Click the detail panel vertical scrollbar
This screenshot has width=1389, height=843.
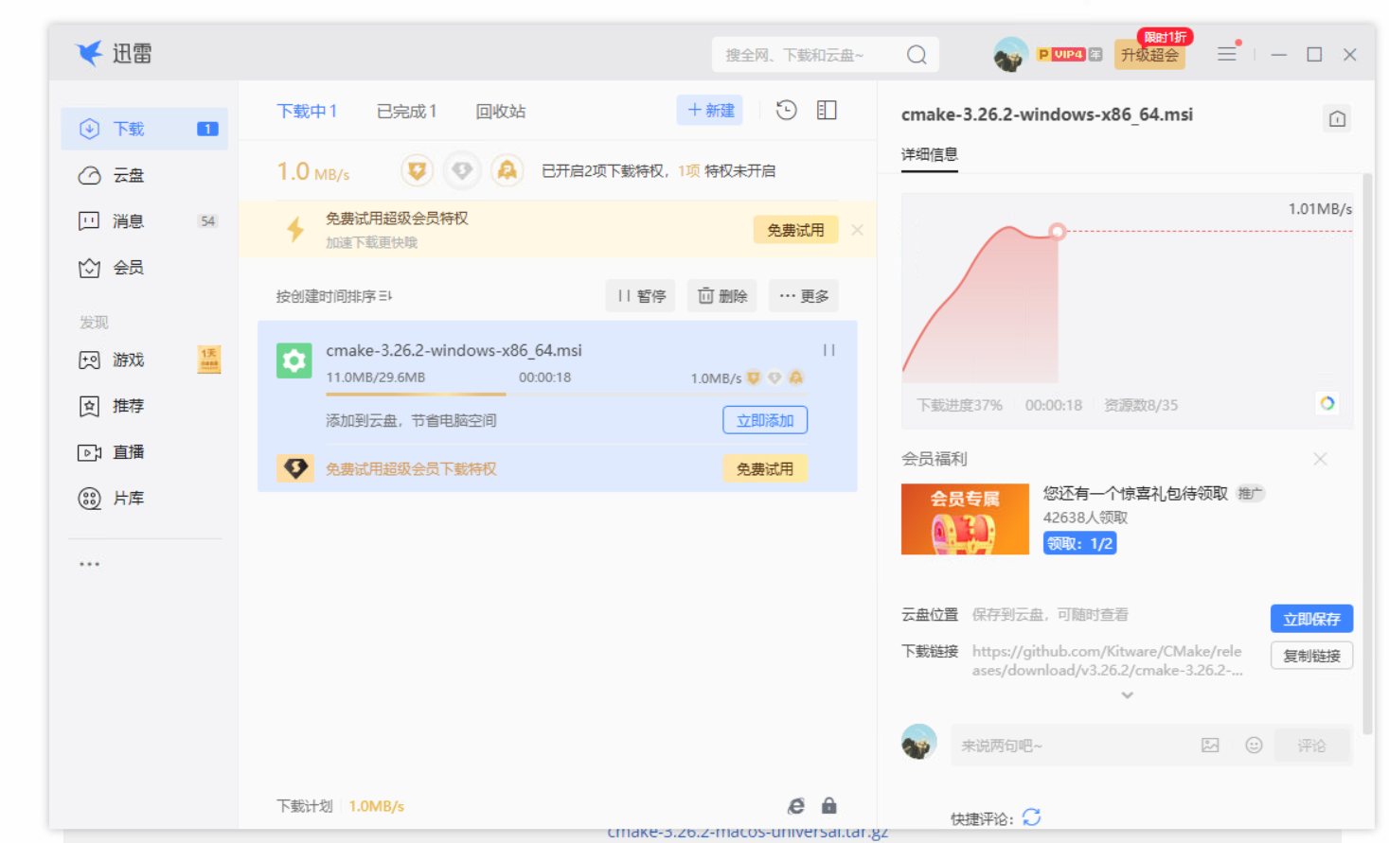pyautogui.click(x=1367, y=454)
